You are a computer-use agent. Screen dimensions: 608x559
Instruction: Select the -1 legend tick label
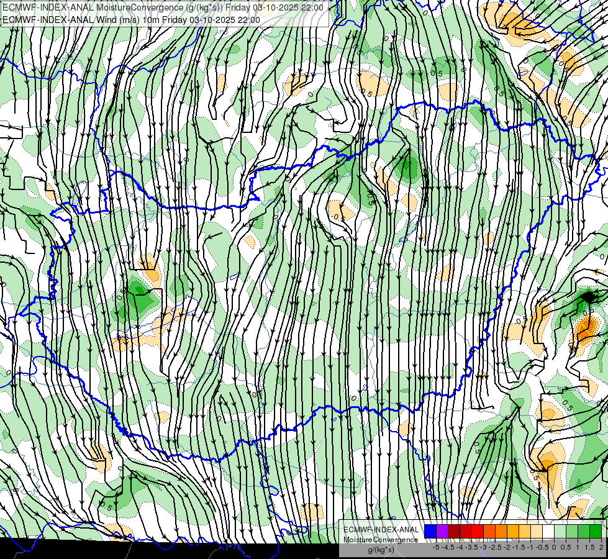click(530, 547)
